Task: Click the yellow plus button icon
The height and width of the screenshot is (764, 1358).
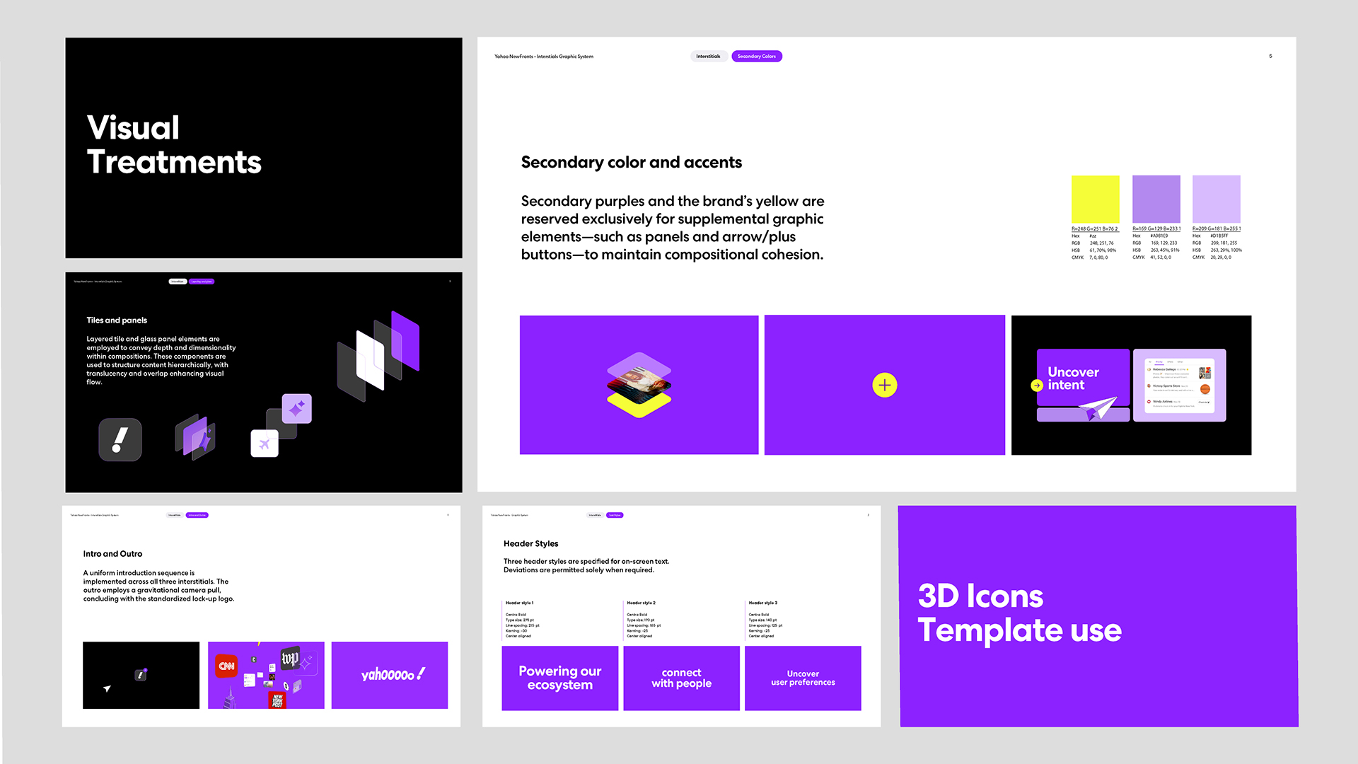Action: click(x=884, y=385)
